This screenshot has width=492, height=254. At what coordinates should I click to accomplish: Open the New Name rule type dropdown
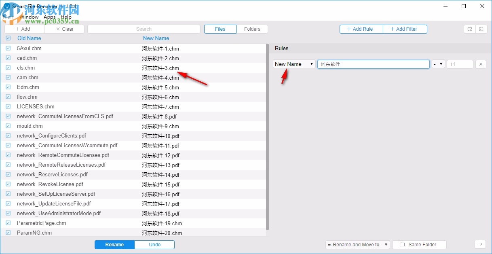[294, 64]
